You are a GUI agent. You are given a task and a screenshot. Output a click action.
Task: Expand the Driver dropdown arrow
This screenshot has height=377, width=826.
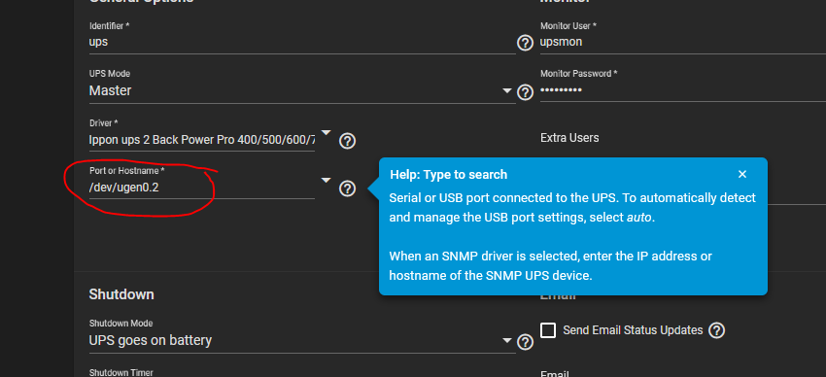pos(327,132)
